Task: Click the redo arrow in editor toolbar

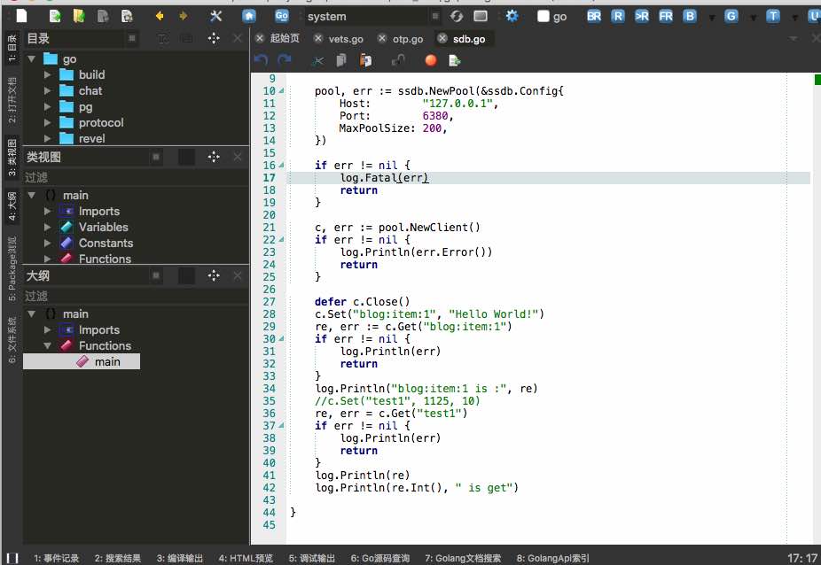Action: (285, 60)
